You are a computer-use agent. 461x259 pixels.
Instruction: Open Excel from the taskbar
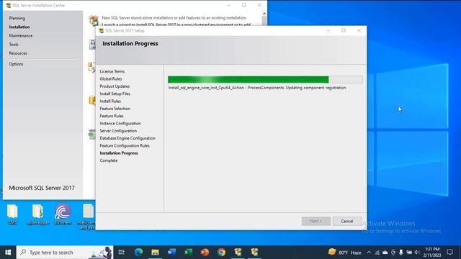(x=188, y=253)
